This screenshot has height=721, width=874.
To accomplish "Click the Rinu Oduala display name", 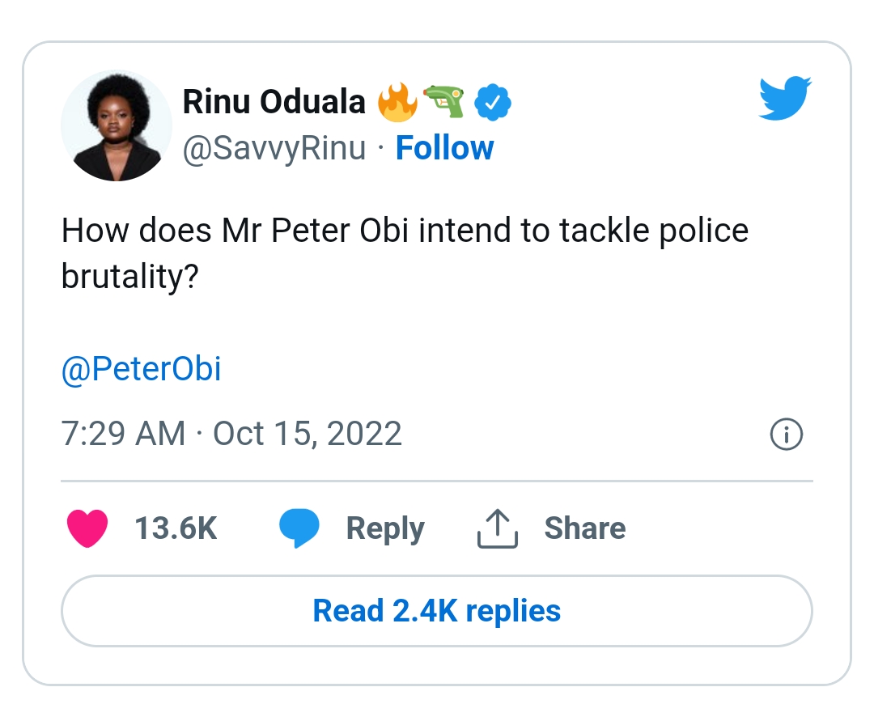I will click(x=274, y=102).
